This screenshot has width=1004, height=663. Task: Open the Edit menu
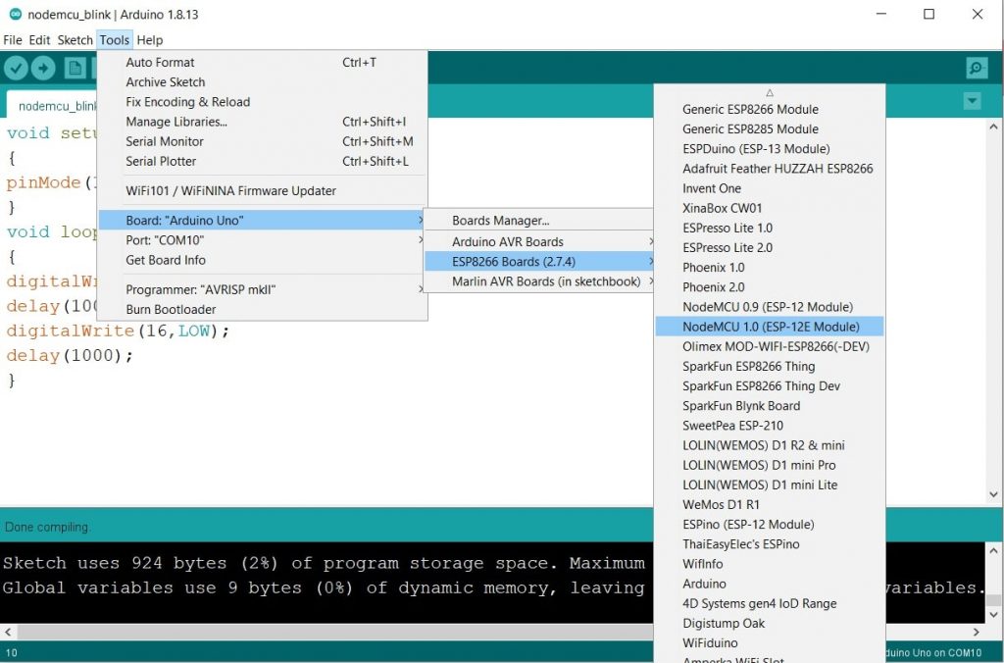(x=39, y=39)
